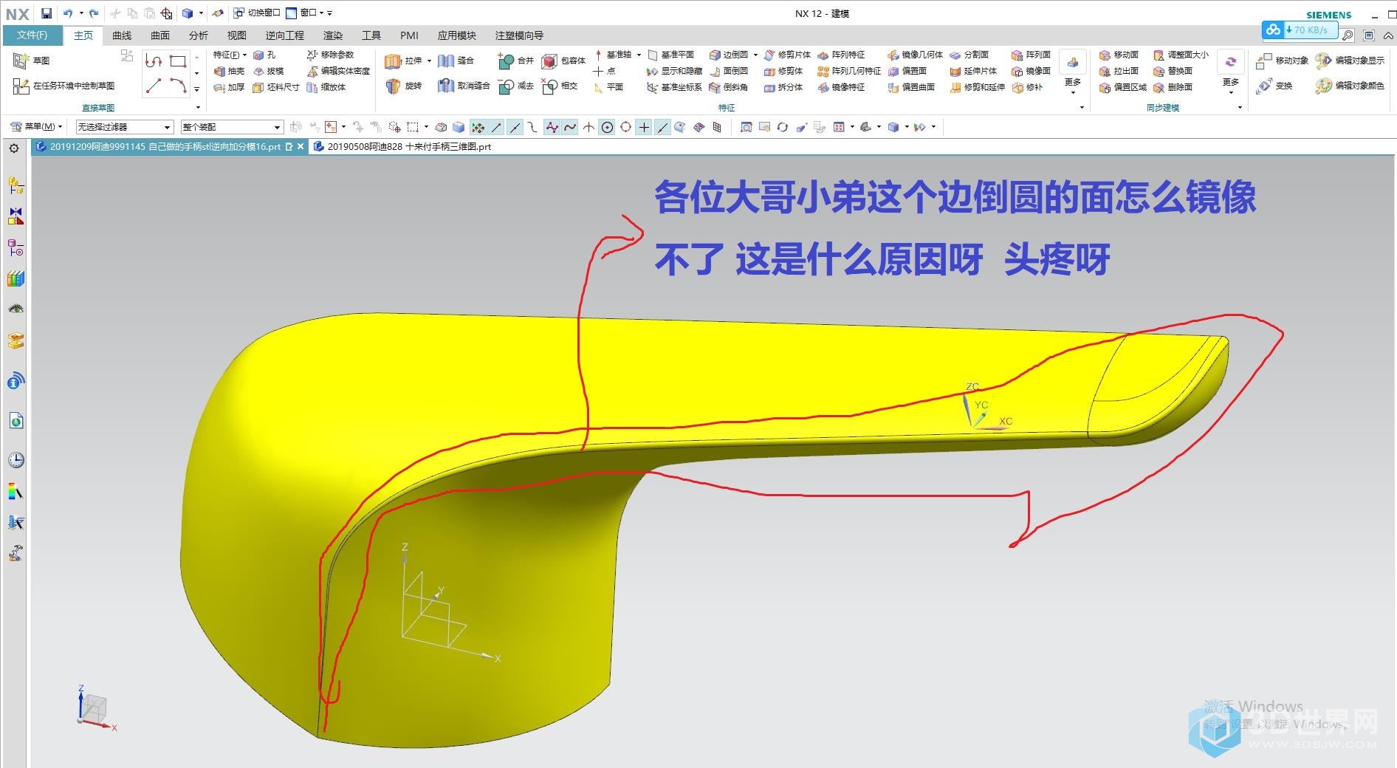Click the 切换窗口 button
Image resolution: width=1397 pixels, height=768 pixels.
[257, 13]
